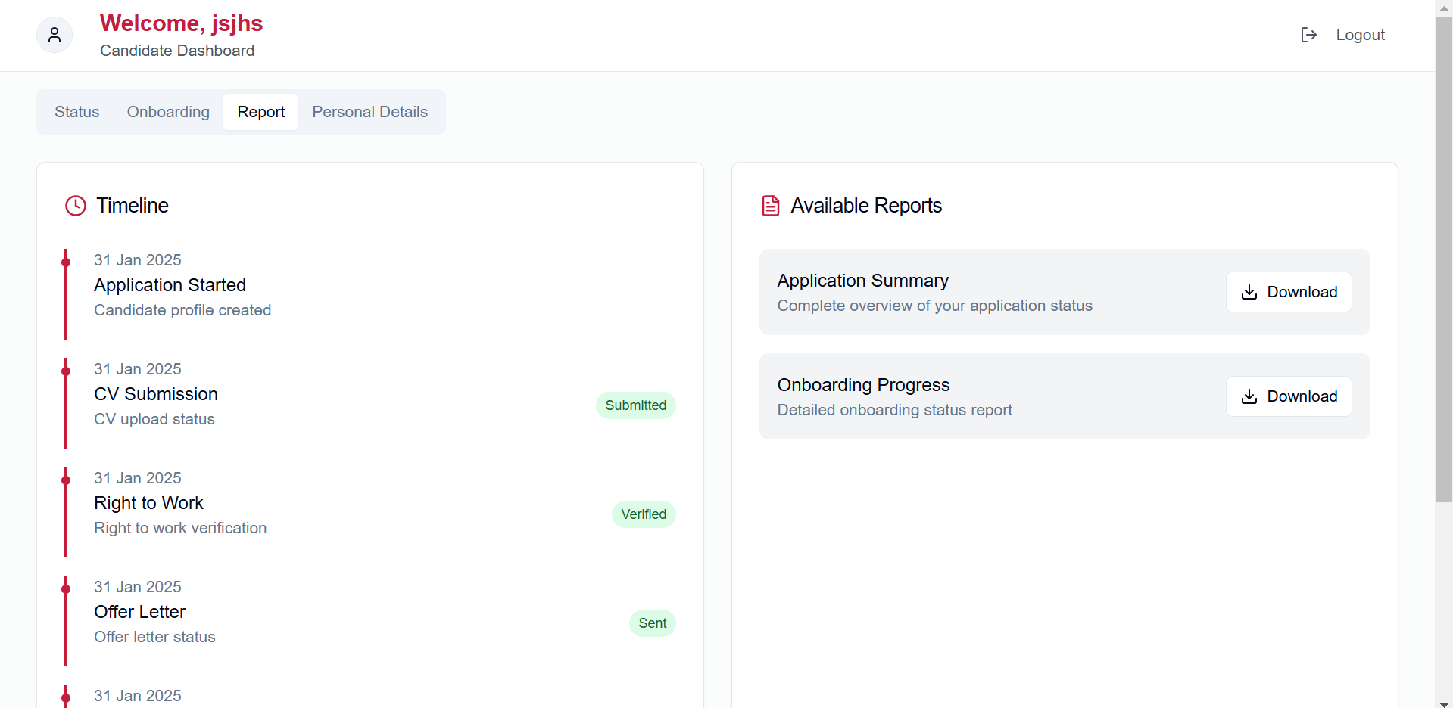Click the user avatar icon
This screenshot has width=1453, height=708.
(55, 35)
